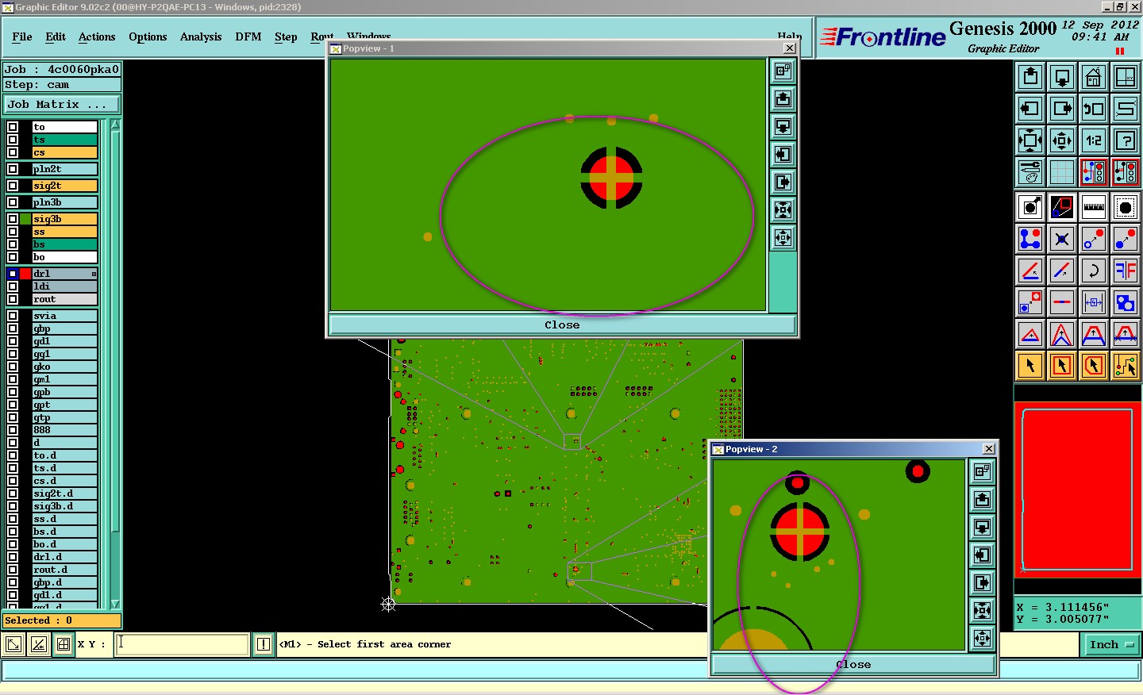Viewport: 1143px width, 695px height.
Task: Click the X Y coordinate input field
Action: pyautogui.click(x=183, y=644)
